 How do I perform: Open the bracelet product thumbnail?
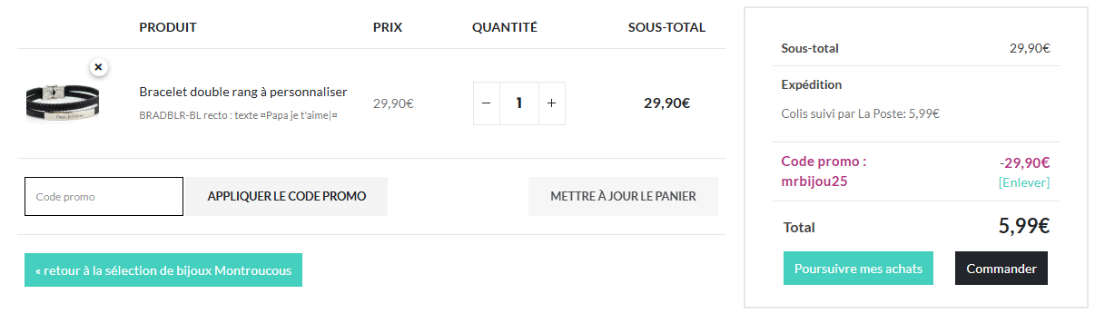pyautogui.click(x=61, y=103)
